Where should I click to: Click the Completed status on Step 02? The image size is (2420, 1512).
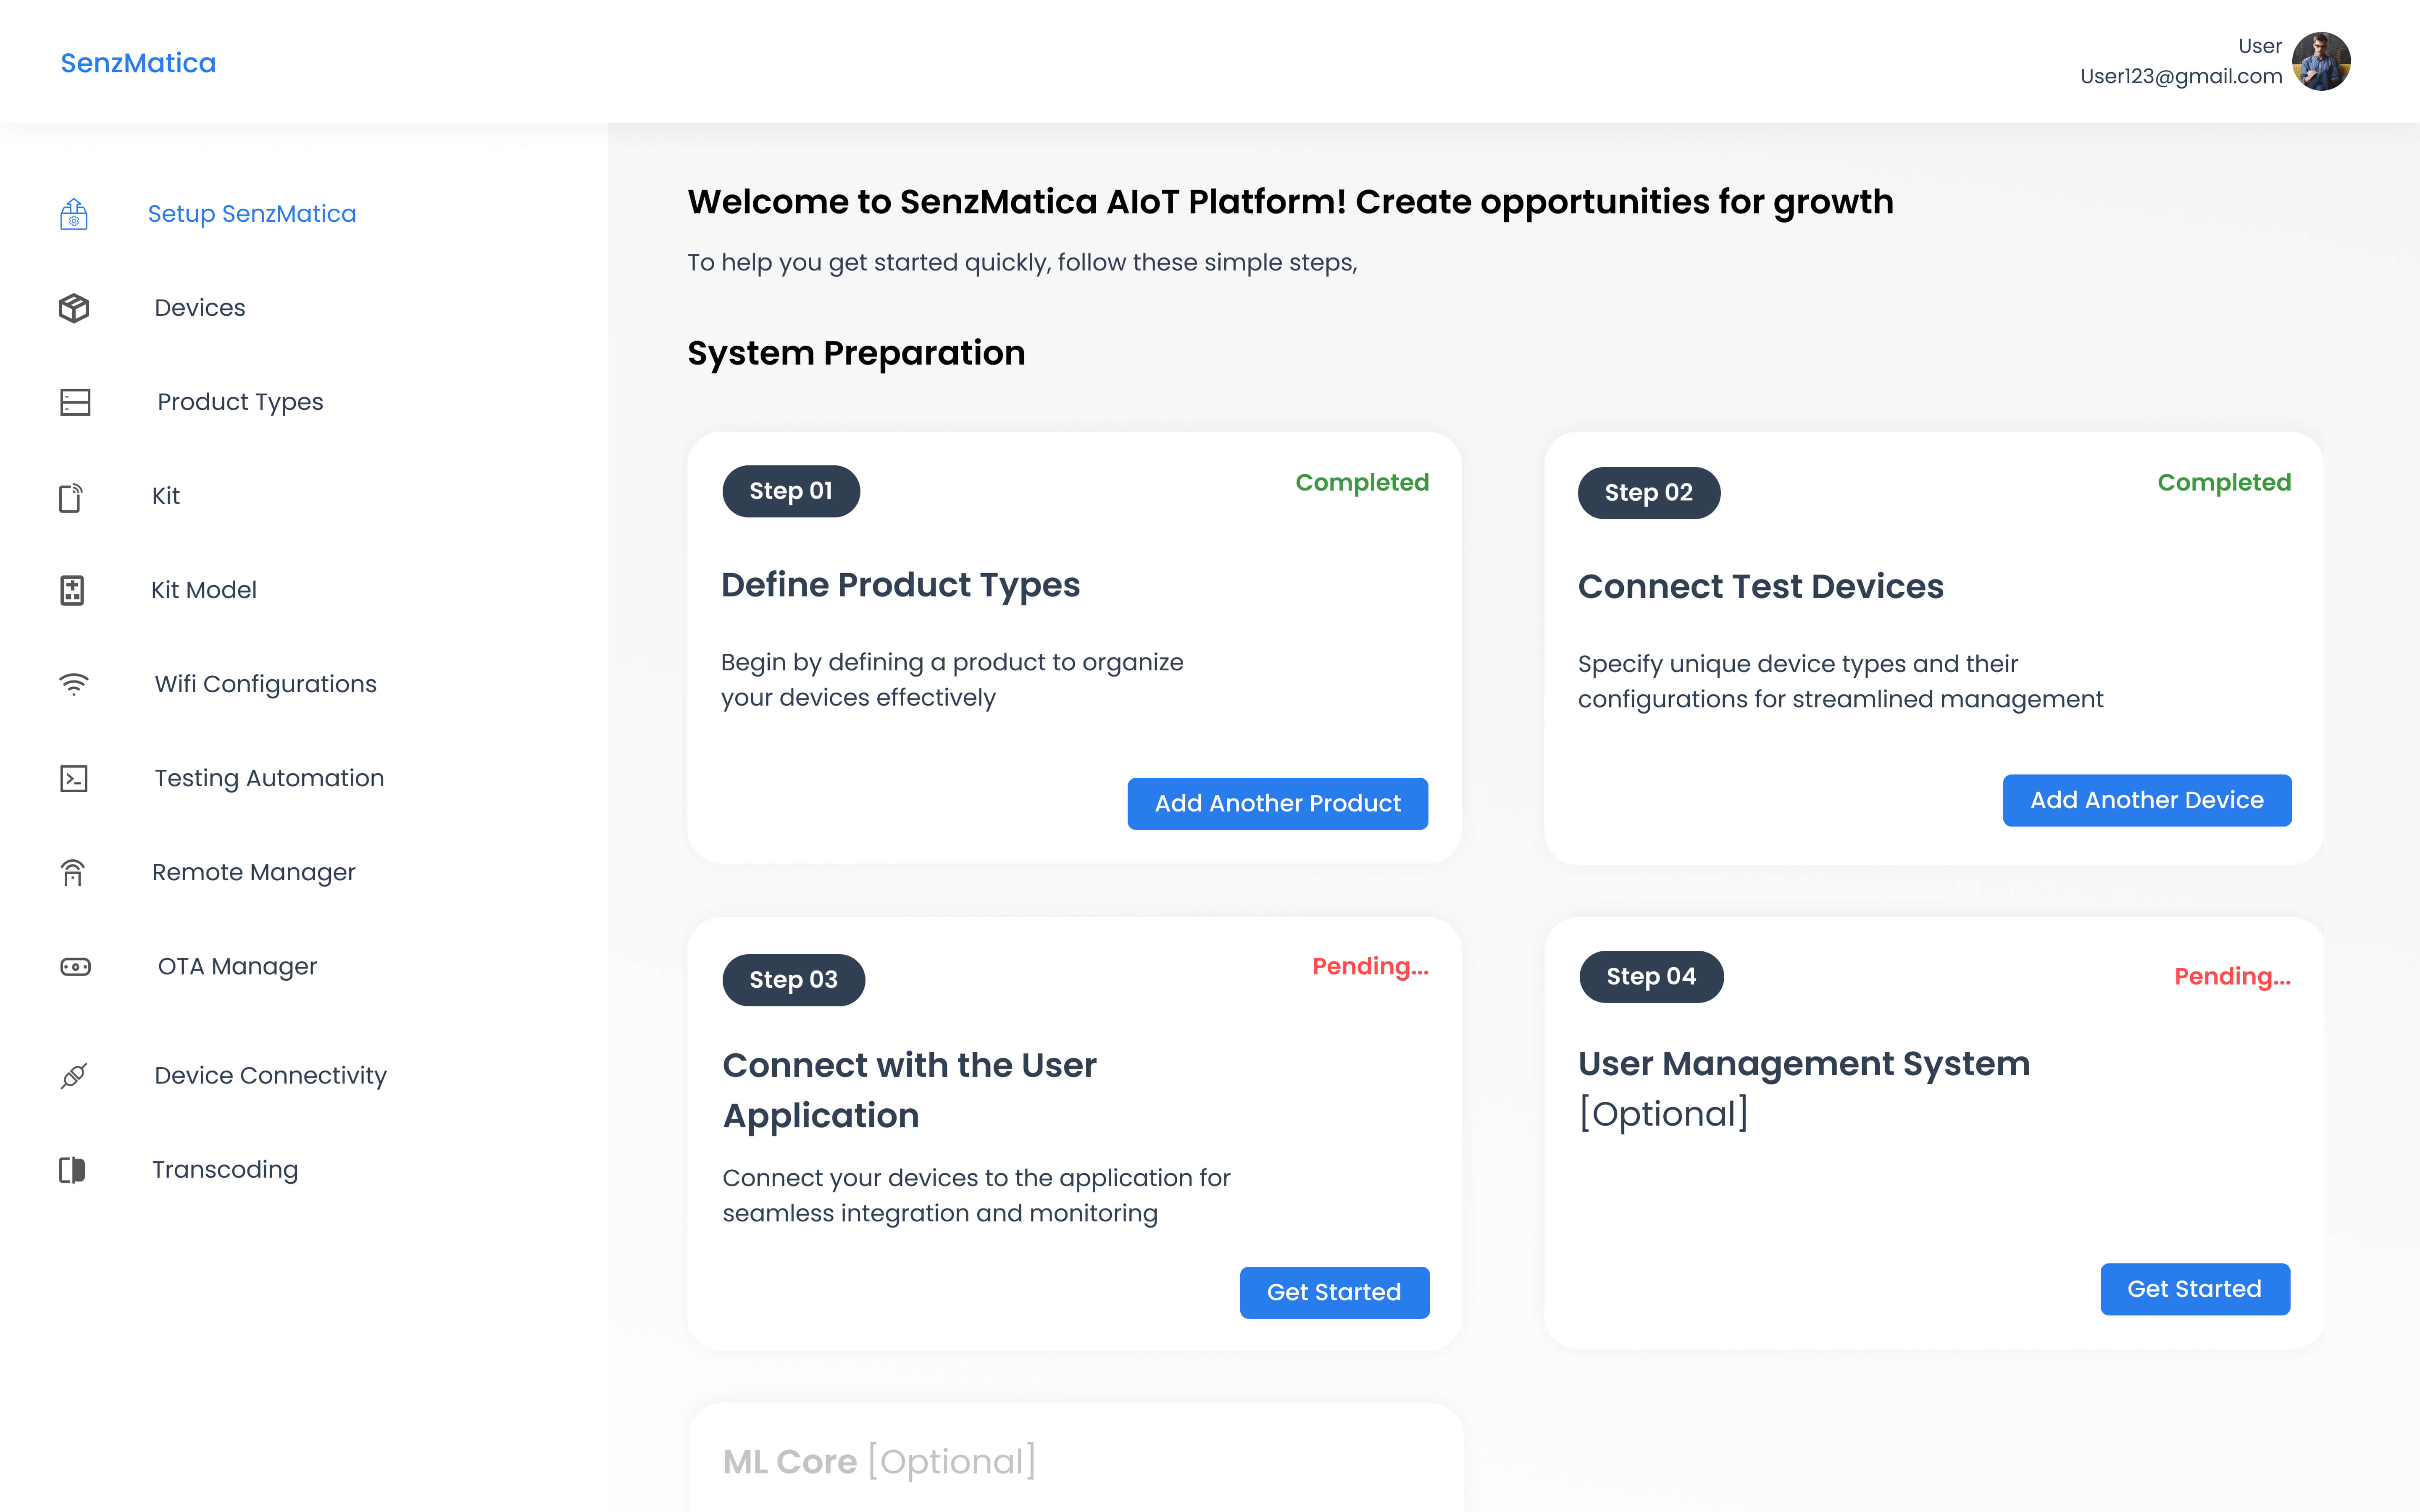tap(2224, 483)
